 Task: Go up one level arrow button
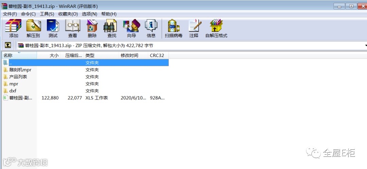click(x=8, y=45)
